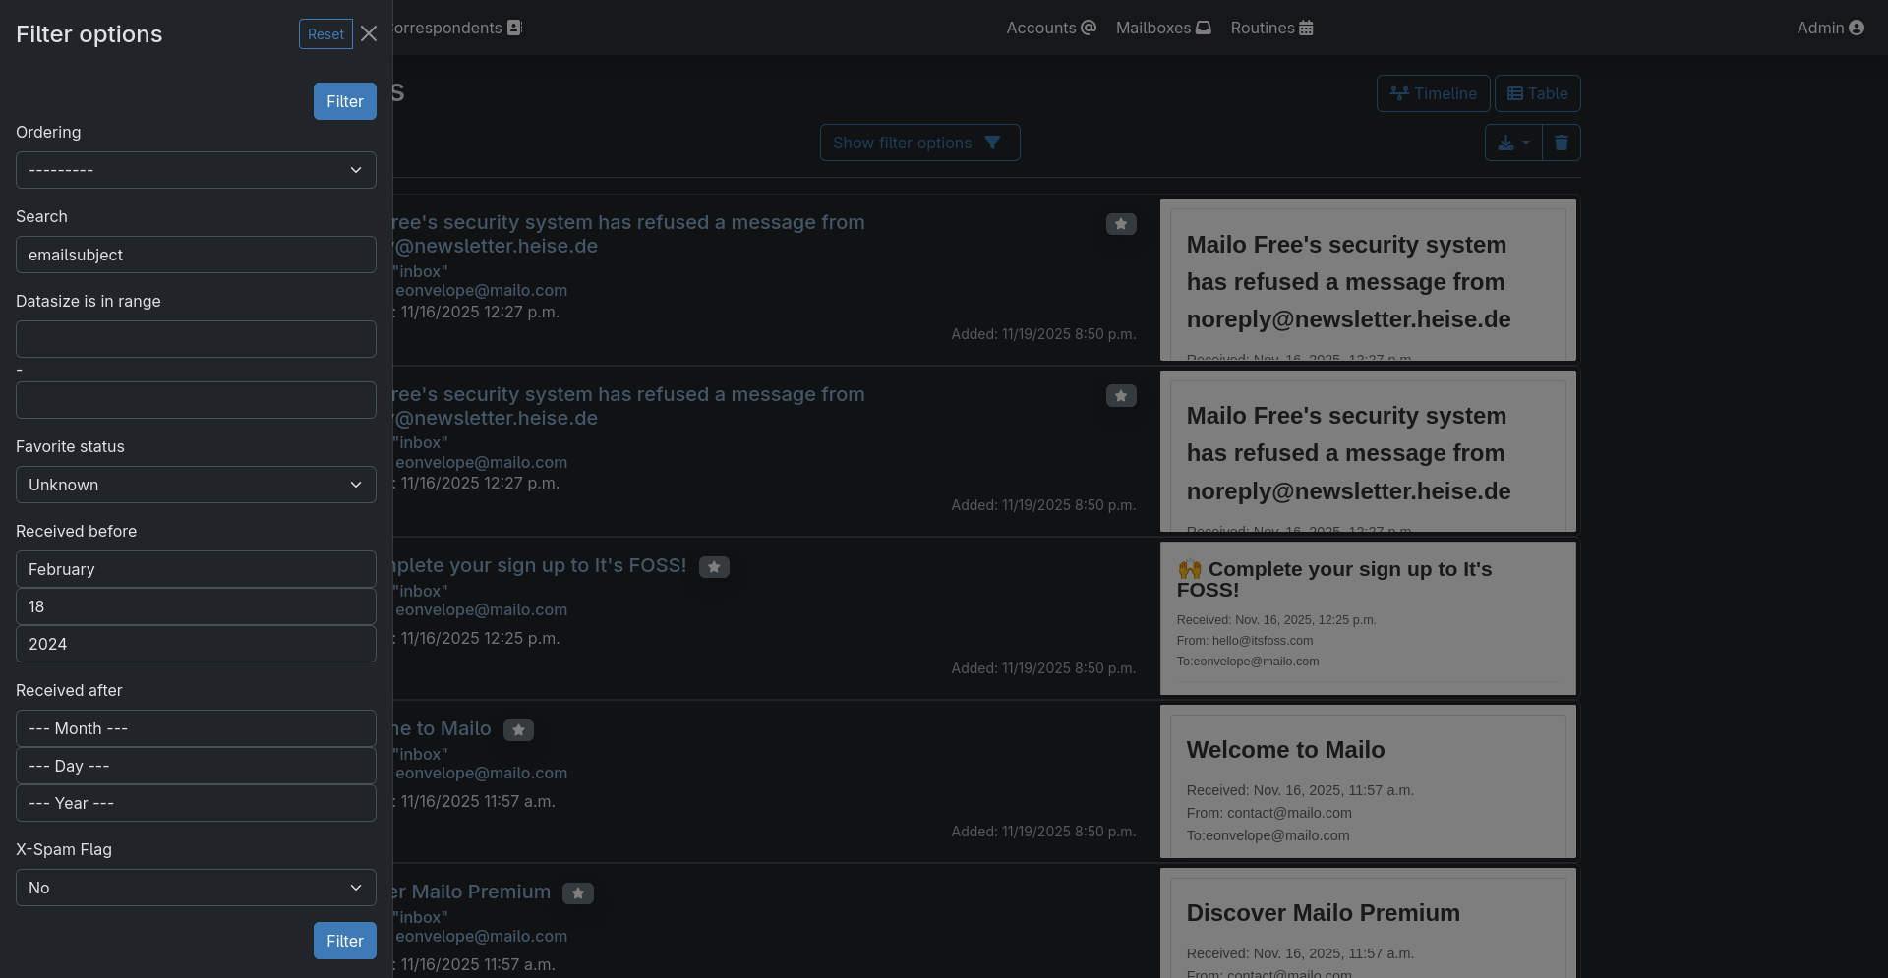The width and height of the screenshot is (1888, 978).
Task: Click the trash delete icon
Action: pos(1562,143)
